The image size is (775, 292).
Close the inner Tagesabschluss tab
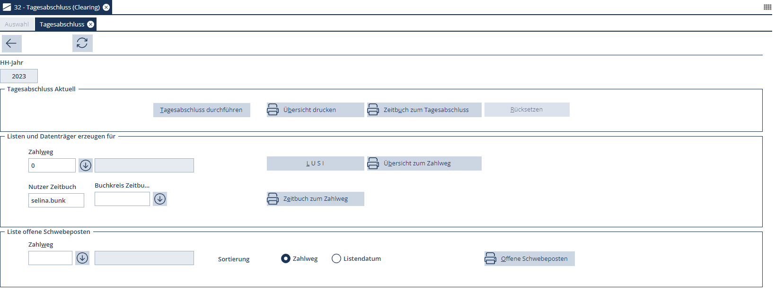91,25
